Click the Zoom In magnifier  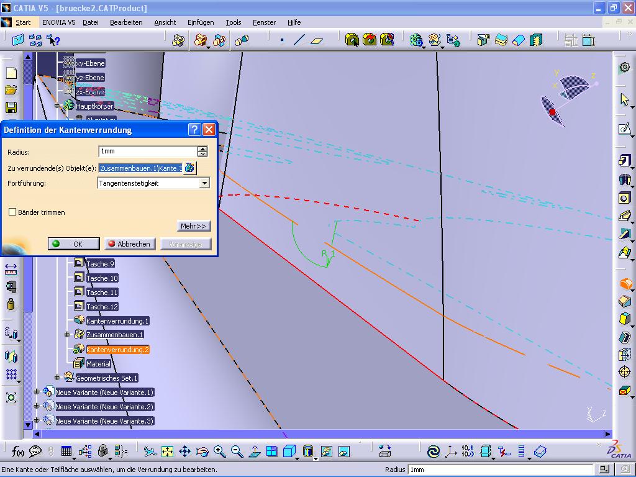(x=220, y=451)
